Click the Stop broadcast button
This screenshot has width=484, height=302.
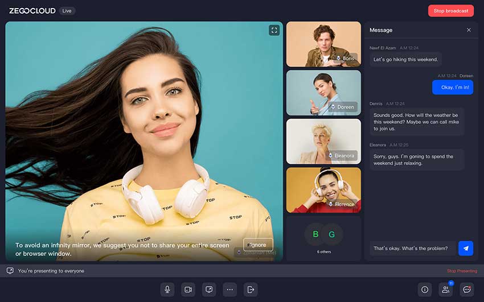[x=450, y=11]
